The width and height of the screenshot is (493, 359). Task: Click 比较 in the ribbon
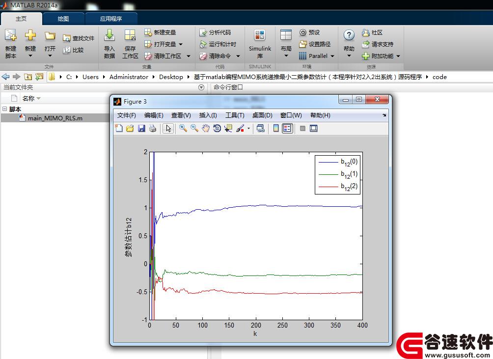coord(73,50)
